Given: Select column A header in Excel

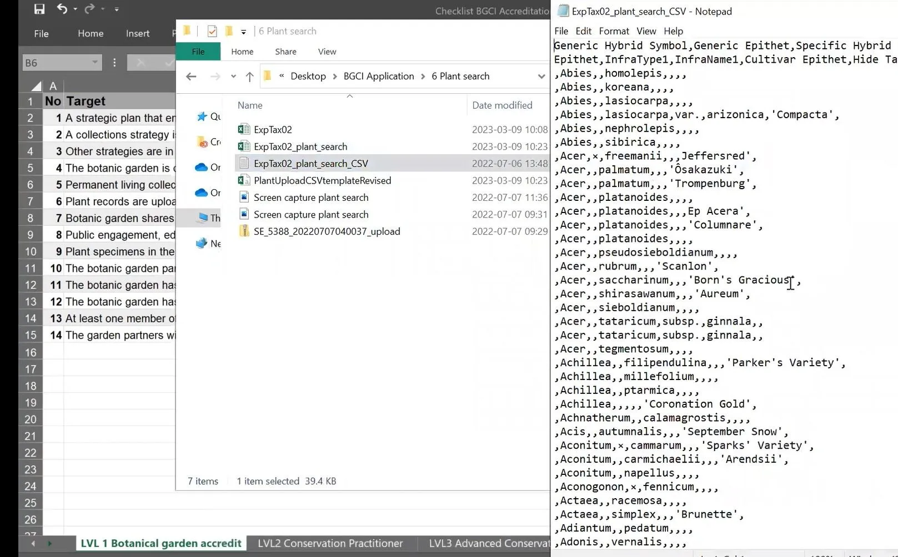Looking at the screenshot, I should tap(53, 86).
